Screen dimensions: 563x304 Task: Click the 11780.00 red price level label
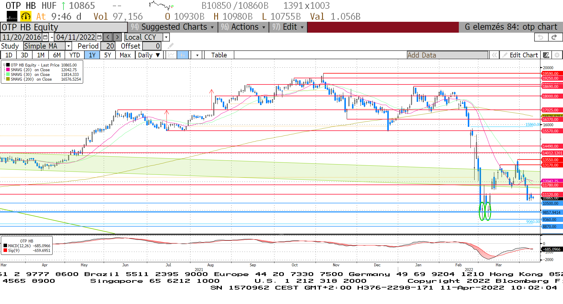click(x=552, y=185)
